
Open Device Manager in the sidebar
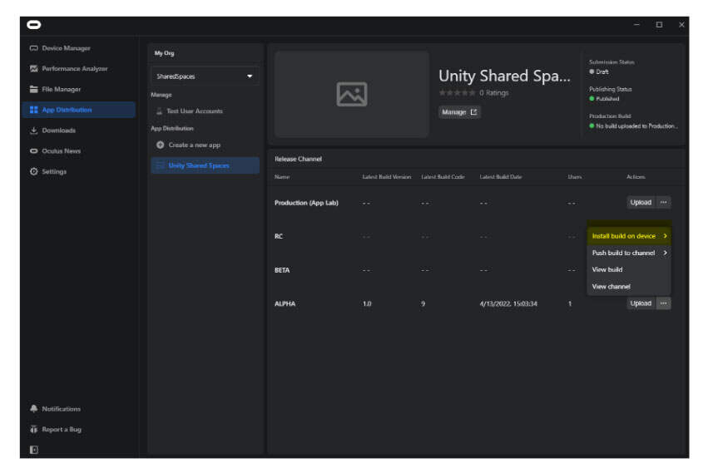coord(65,48)
